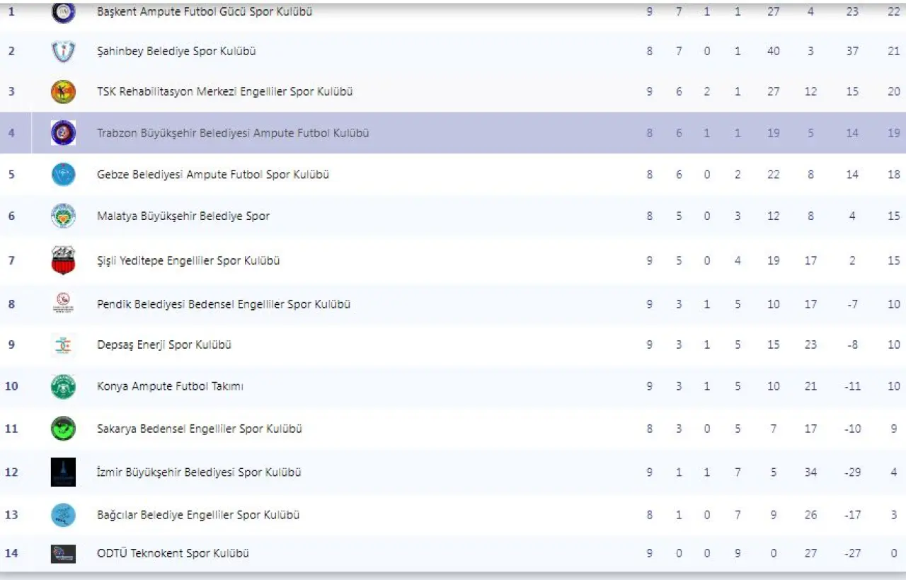Image resolution: width=906 pixels, height=580 pixels.
Task: Click the Pendik Belediyesi team logo
Action: click(63, 304)
